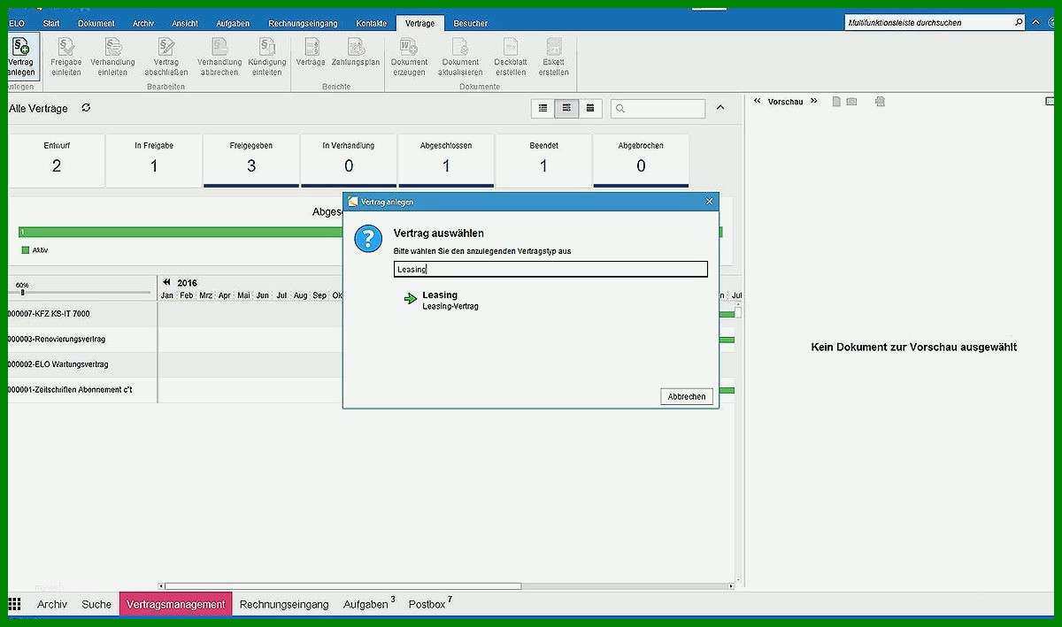The width and height of the screenshot is (1062, 627).
Task: Collapse the ribbon with the up arrow
Action: tap(1037, 22)
